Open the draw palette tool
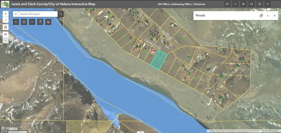This screenshot has width=281, height=133. 243,4
